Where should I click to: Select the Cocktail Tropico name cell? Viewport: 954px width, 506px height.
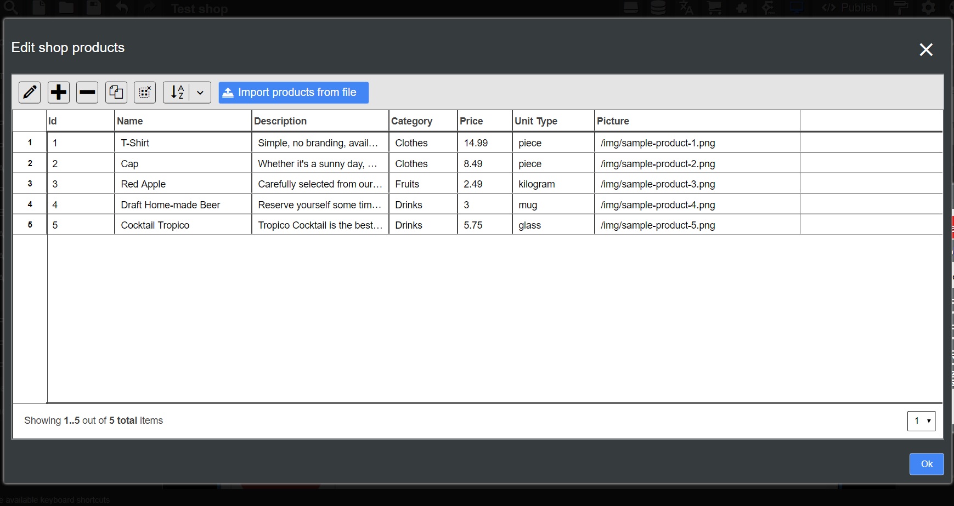click(x=183, y=225)
